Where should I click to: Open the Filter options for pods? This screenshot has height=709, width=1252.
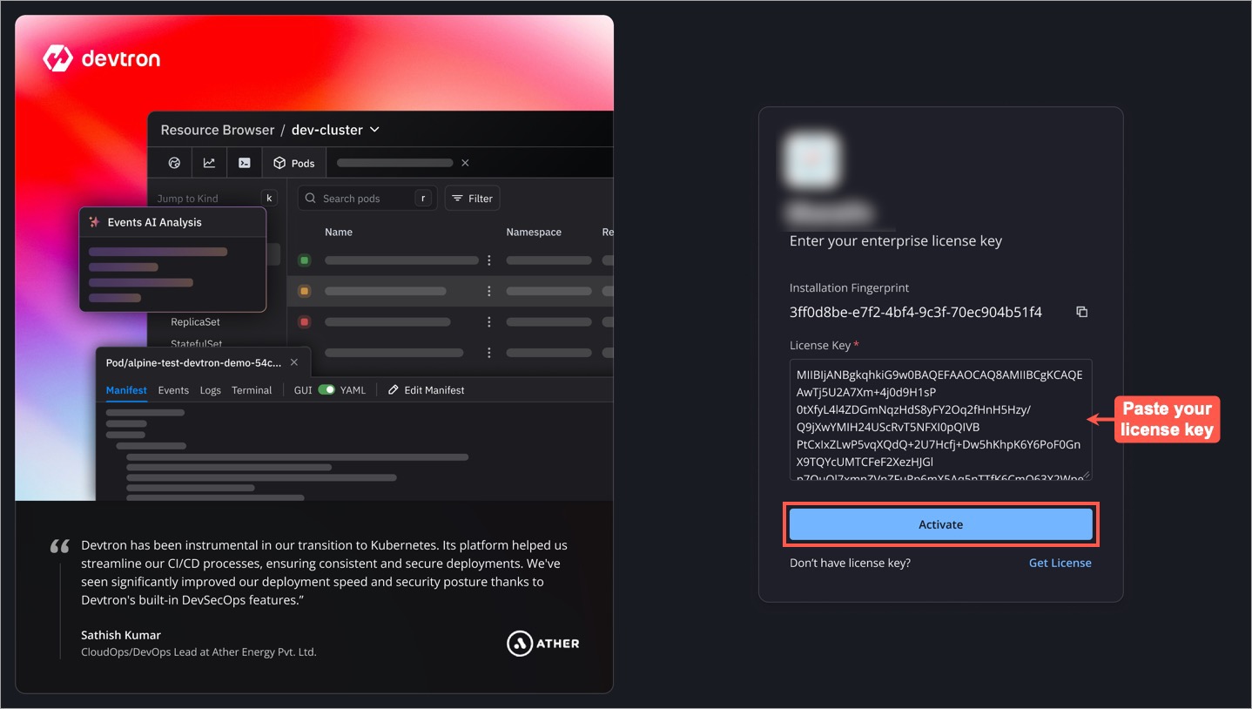[472, 198]
